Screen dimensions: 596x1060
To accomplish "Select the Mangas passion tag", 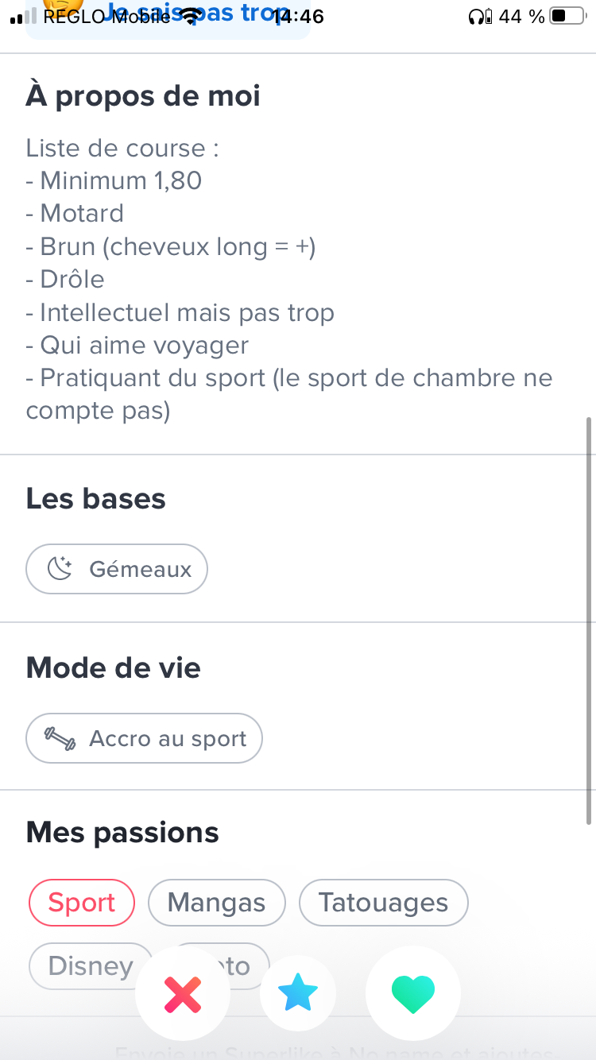I will [216, 903].
